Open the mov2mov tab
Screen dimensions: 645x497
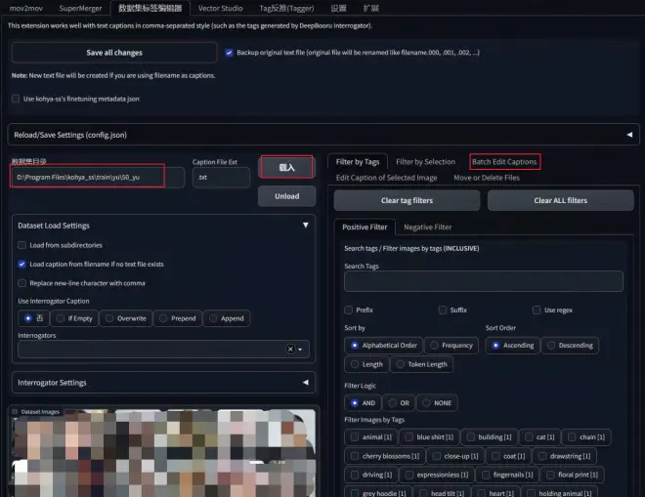tap(26, 8)
